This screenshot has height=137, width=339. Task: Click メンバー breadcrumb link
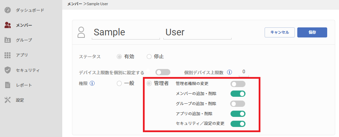click(75, 4)
